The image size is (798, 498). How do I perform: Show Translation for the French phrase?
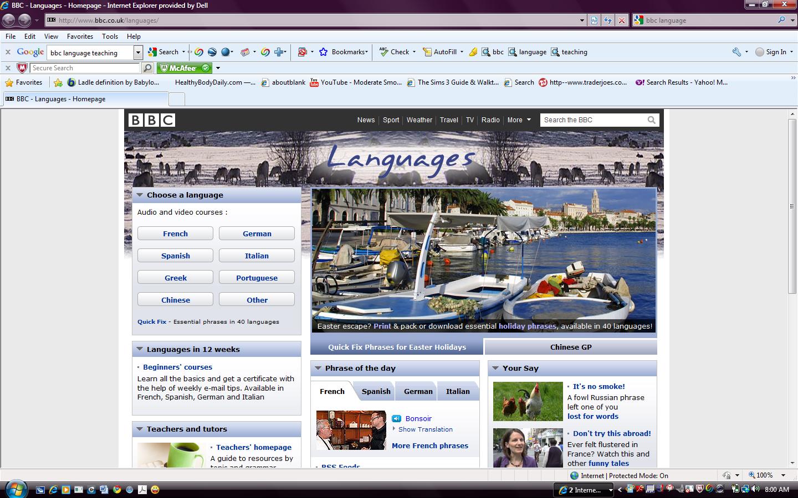pos(427,429)
